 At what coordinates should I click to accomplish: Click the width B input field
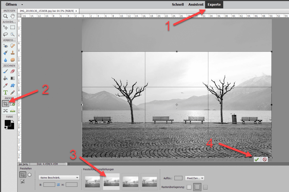point(49,185)
